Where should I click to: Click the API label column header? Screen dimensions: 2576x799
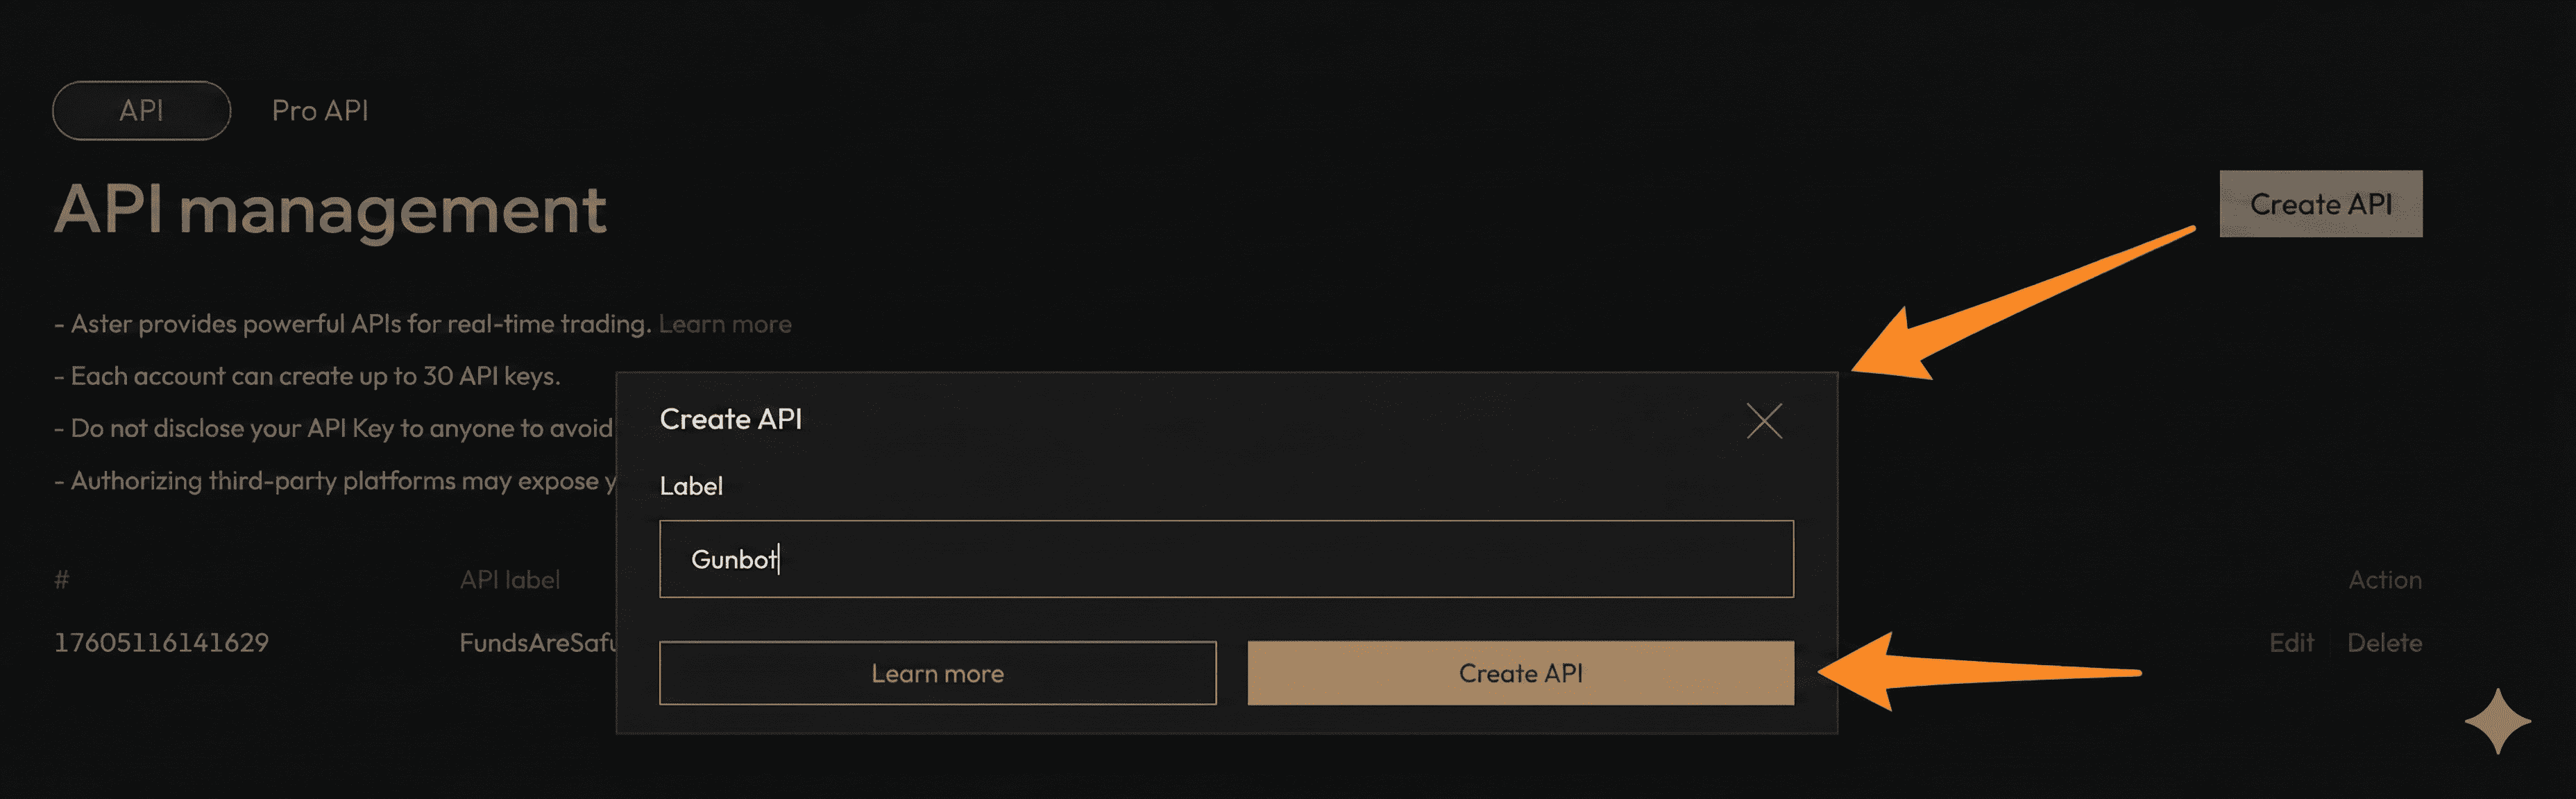pos(510,579)
